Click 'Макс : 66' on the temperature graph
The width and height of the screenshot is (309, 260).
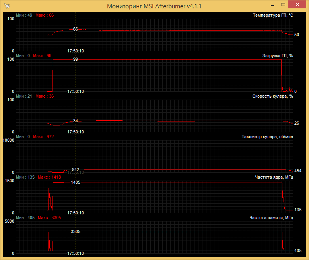click(45, 15)
